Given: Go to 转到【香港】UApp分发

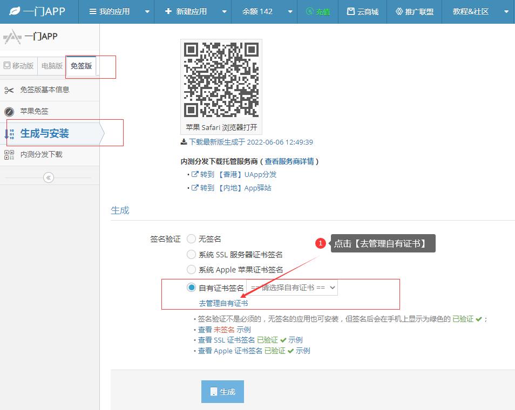Looking at the screenshot, I should point(238,175).
